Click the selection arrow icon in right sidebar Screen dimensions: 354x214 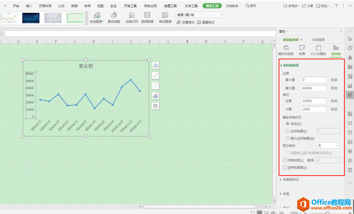(x=350, y=39)
